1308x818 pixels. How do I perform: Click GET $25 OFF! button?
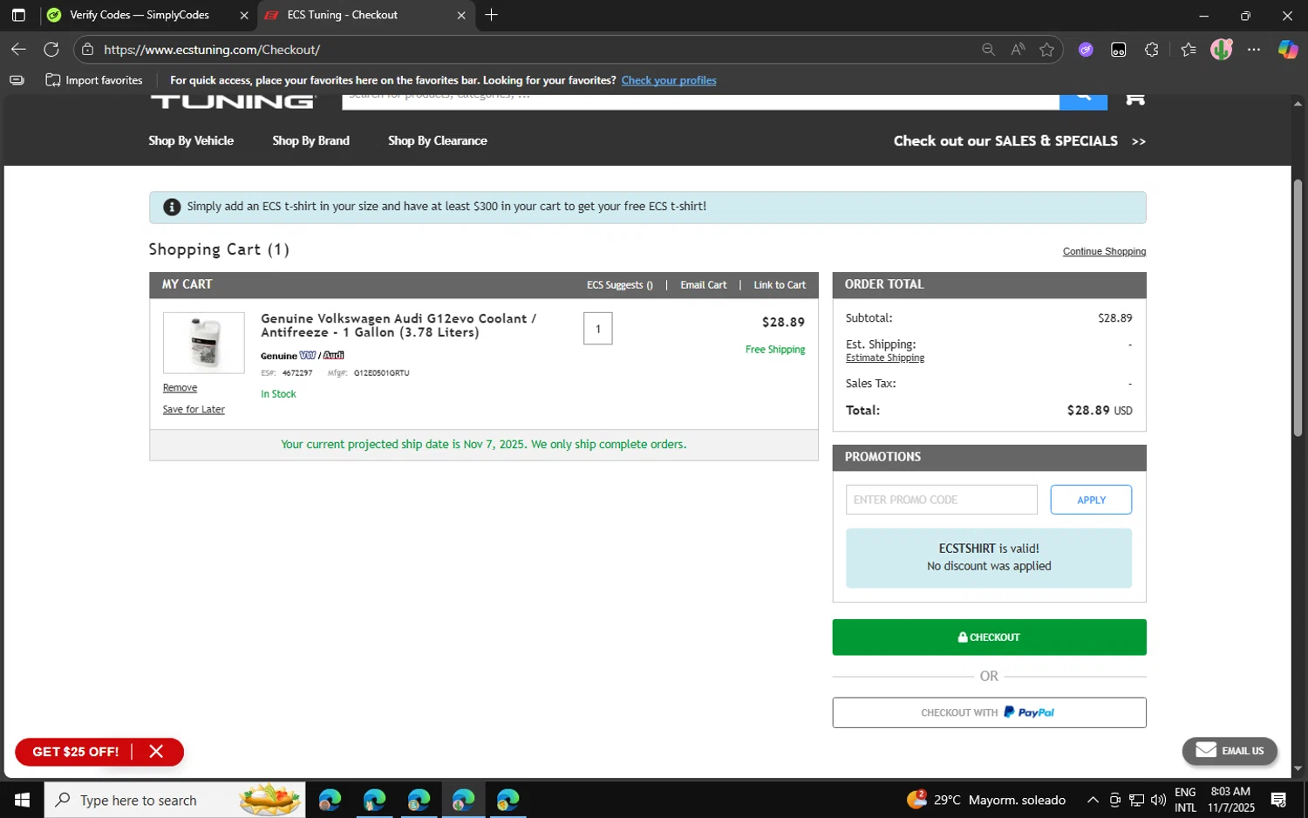click(x=76, y=752)
